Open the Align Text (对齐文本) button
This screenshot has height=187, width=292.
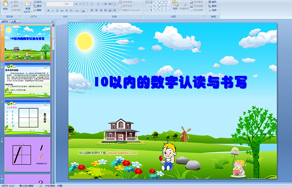(x=126, y=6)
